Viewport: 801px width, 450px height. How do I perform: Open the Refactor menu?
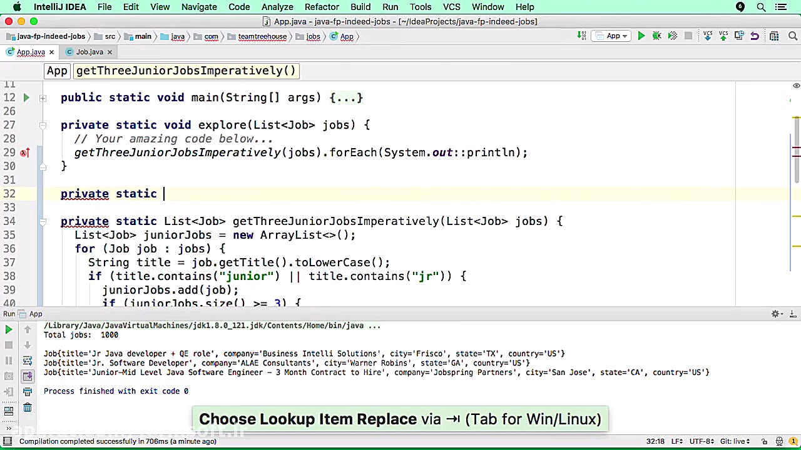[322, 7]
